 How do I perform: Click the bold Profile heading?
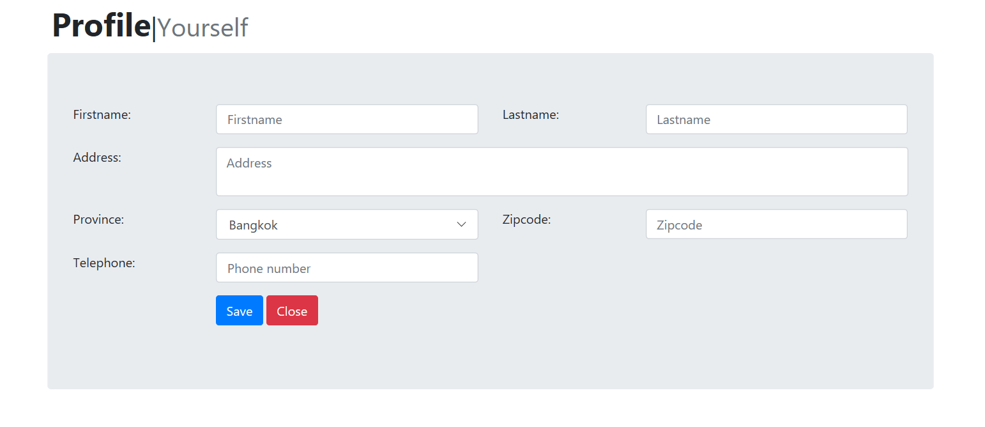[x=101, y=26]
